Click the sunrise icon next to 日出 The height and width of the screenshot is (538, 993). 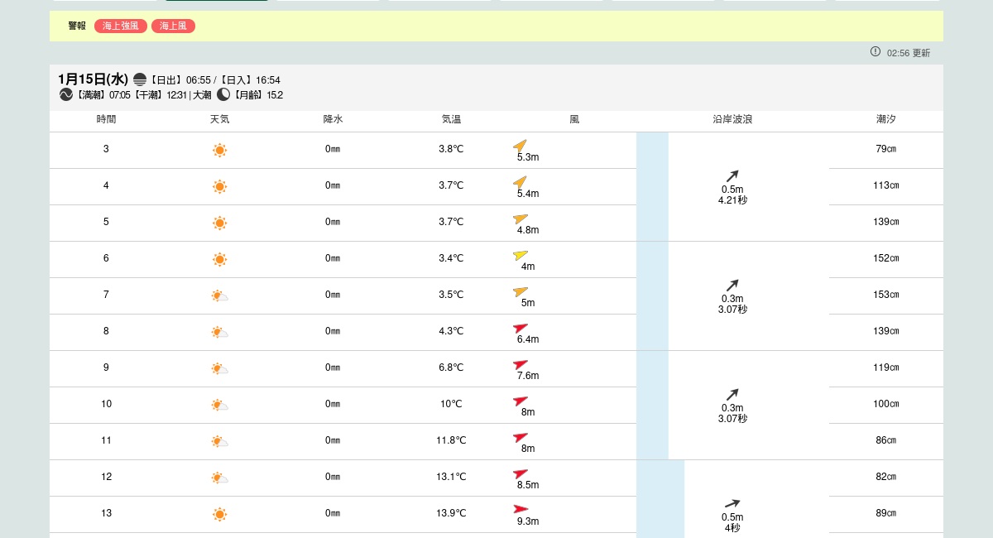coord(140,80)
